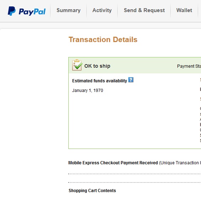Click the OK to ship clipboard checkmark icon
The height and width of the screenshot is (201, 201).
coord(77,65)
